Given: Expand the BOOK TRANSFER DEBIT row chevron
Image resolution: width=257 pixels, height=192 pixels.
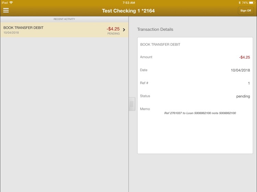Looking at the screenshot, I should (124, 30).
